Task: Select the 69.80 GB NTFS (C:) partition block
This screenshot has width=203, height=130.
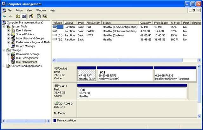Action: point(125,75)
